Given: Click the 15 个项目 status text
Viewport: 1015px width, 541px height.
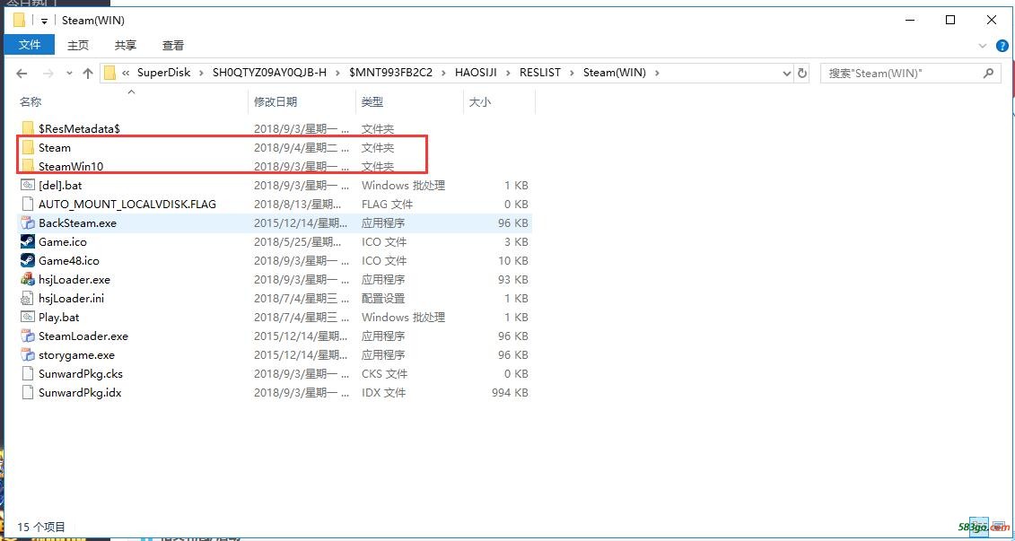Looking at the screenshot, I should 40,526.
